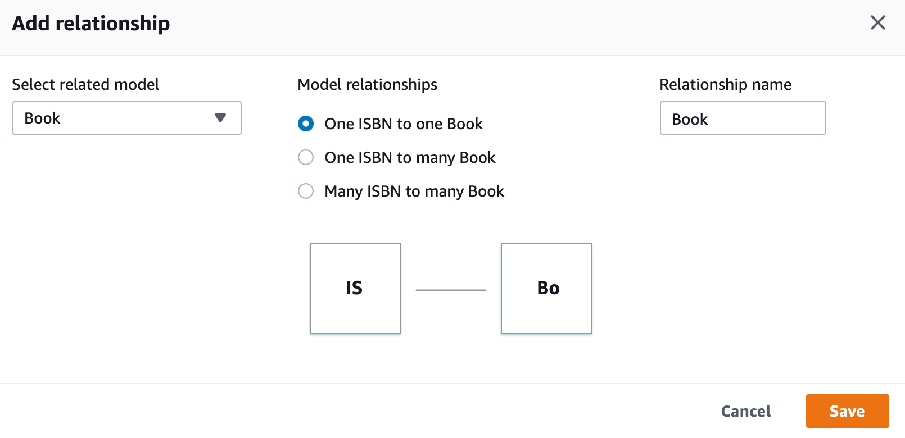Viewport: 905px width, 438px height.
Task: Click the triangle arrow in the Book dropdown
Action: (220, 118)
